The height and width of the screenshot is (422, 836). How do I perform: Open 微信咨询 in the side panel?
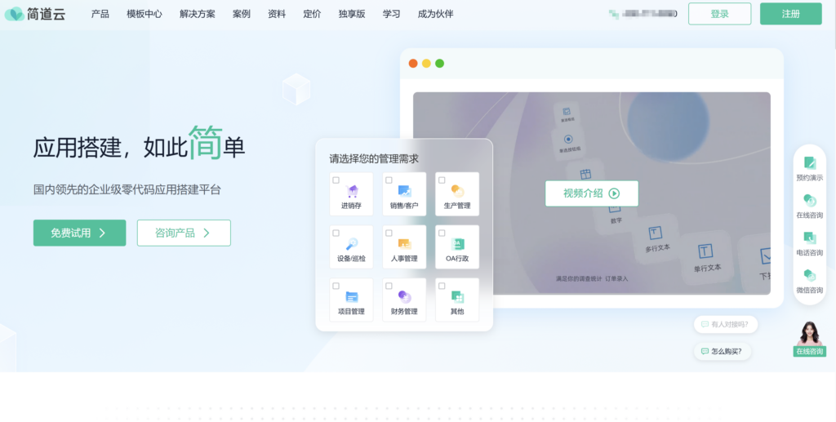pyautogui.click(x=809, y=282)
